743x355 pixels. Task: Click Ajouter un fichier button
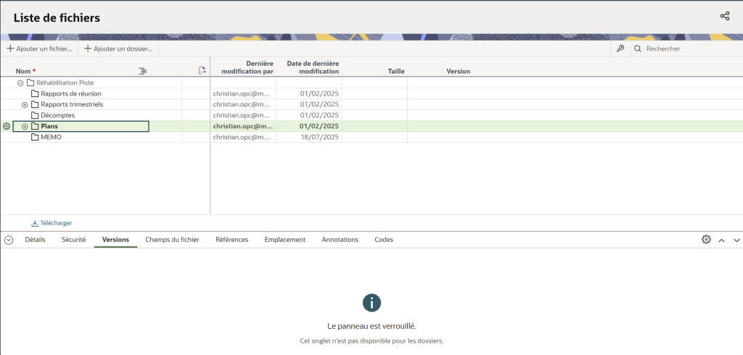tap(40, 49)
